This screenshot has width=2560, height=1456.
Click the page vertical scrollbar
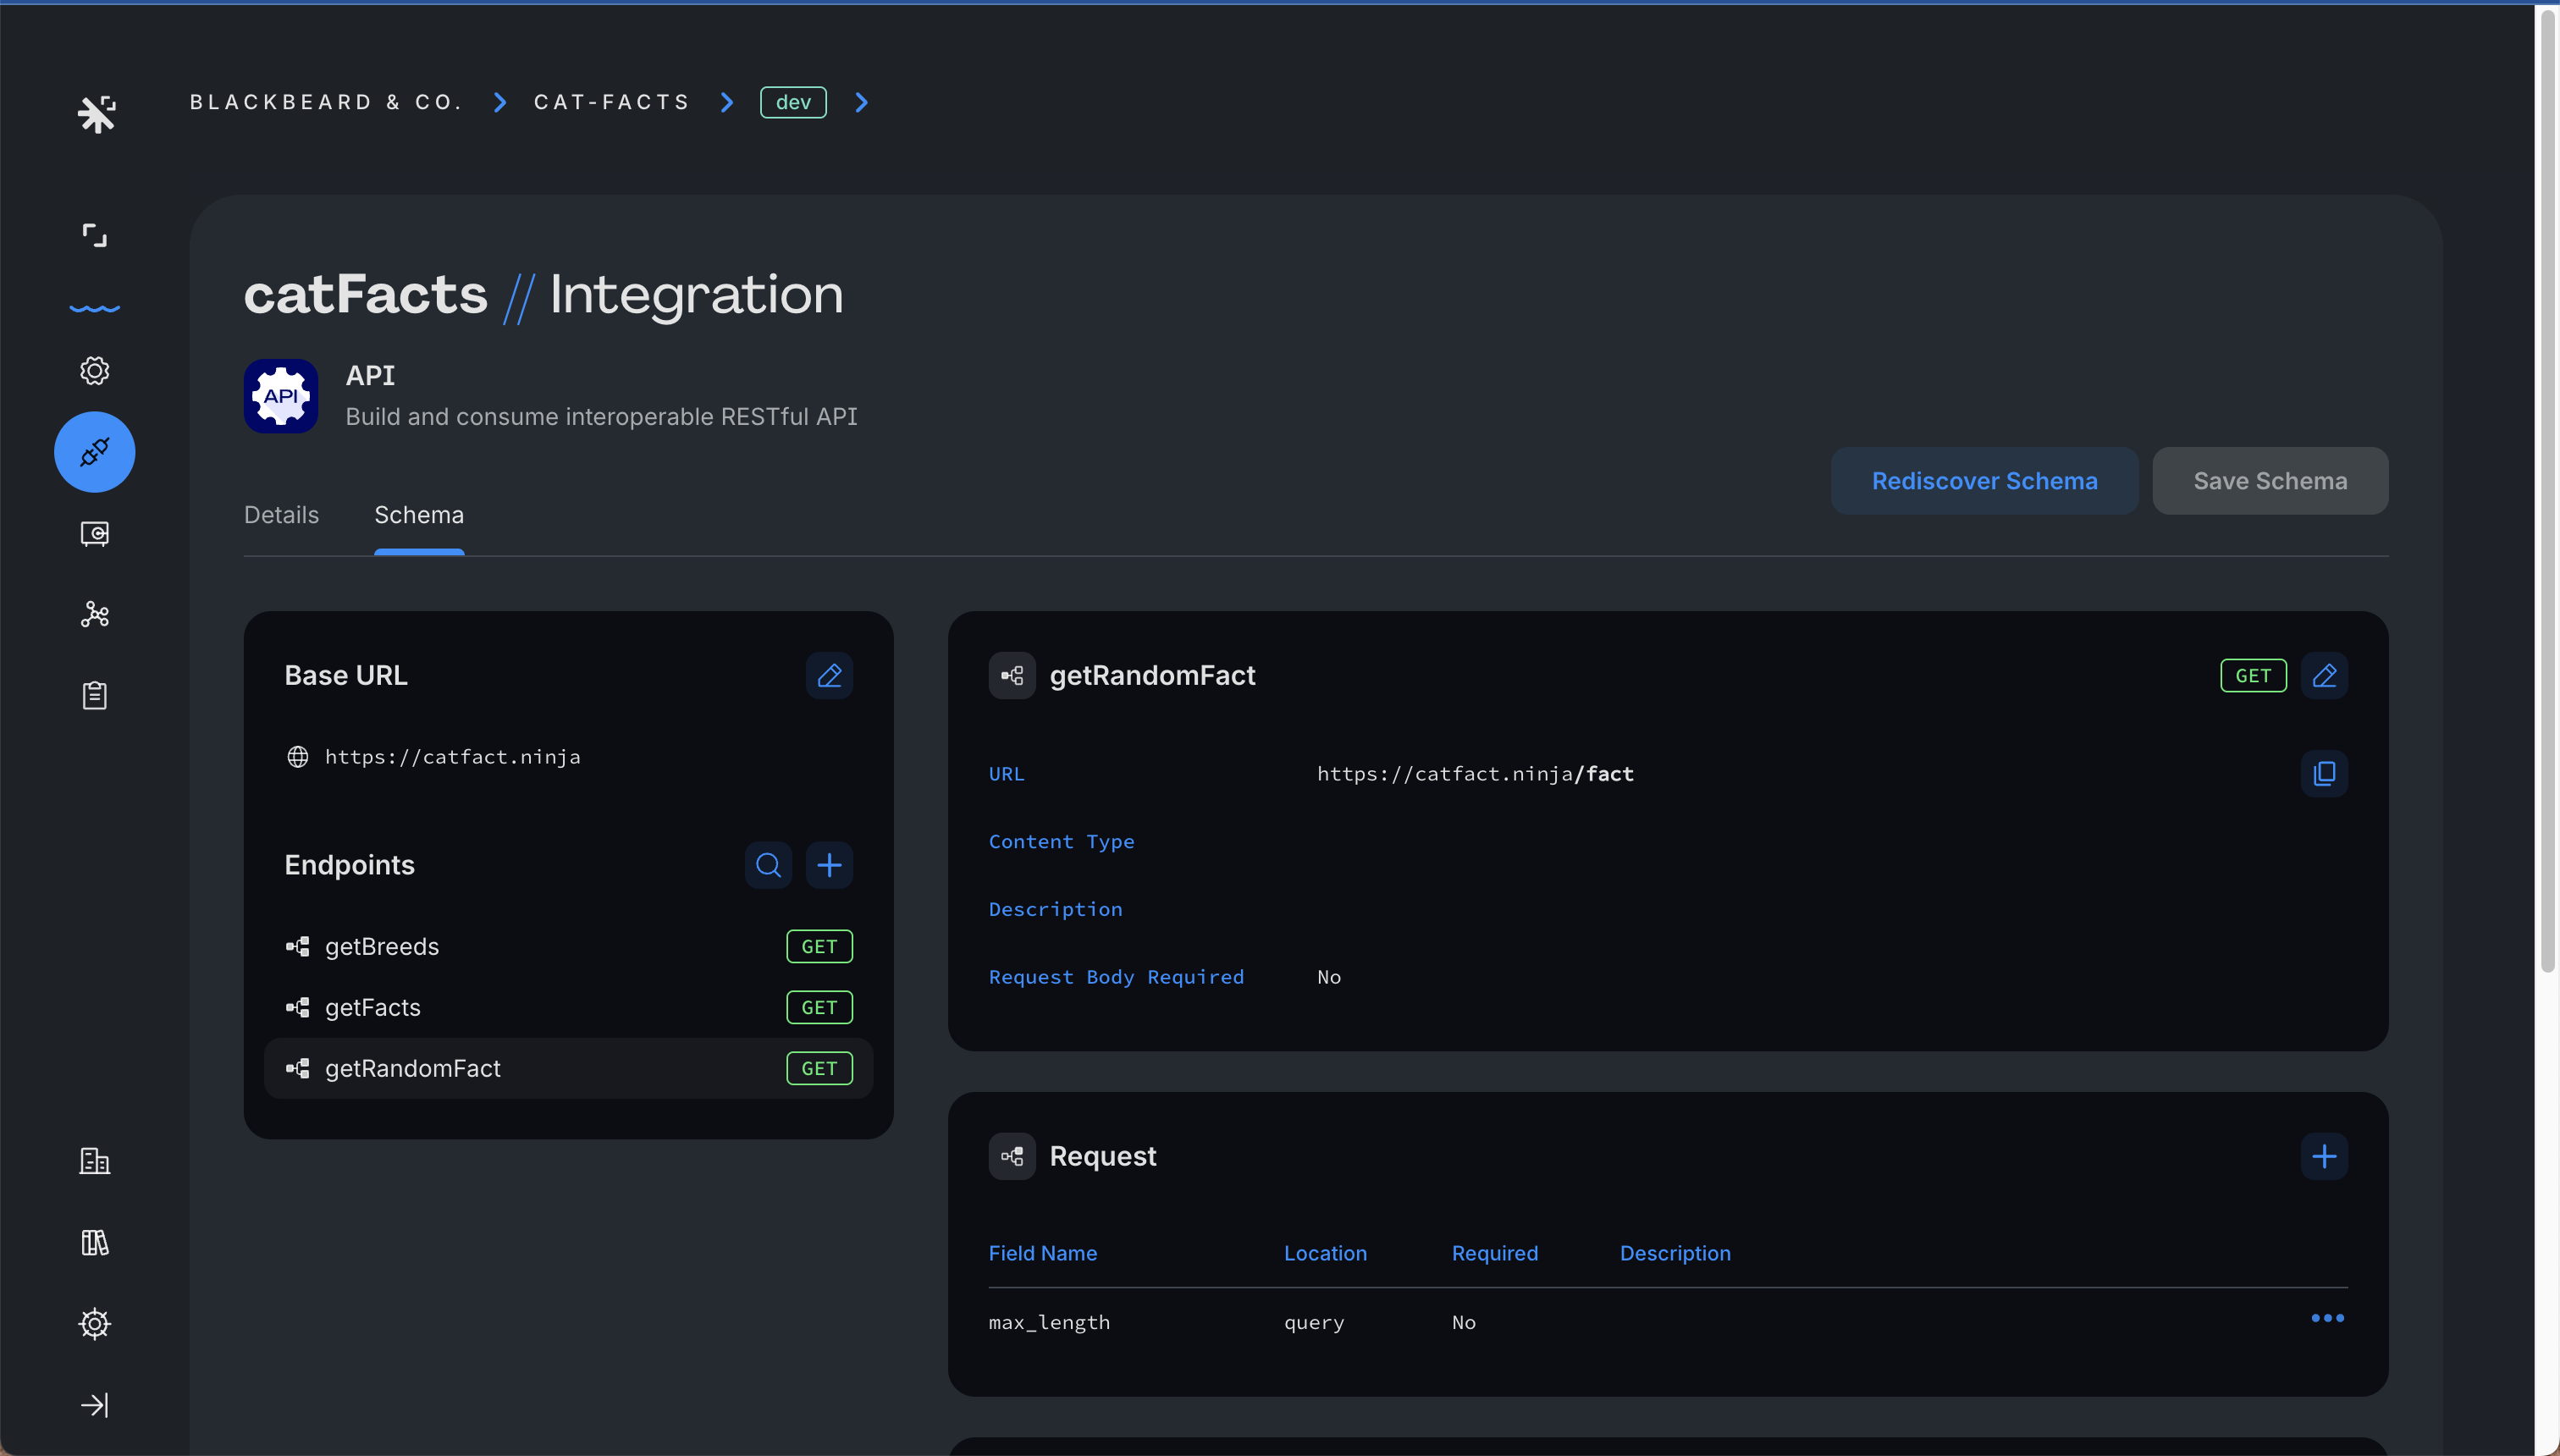click(x=2547, y=490)
